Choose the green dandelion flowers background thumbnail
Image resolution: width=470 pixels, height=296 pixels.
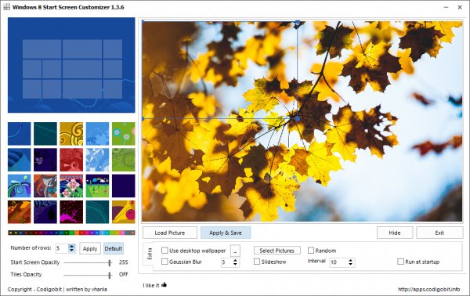pos(124,134)
